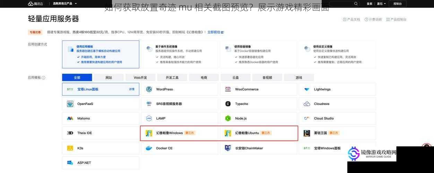Follow the 立即前往 link

215,32
